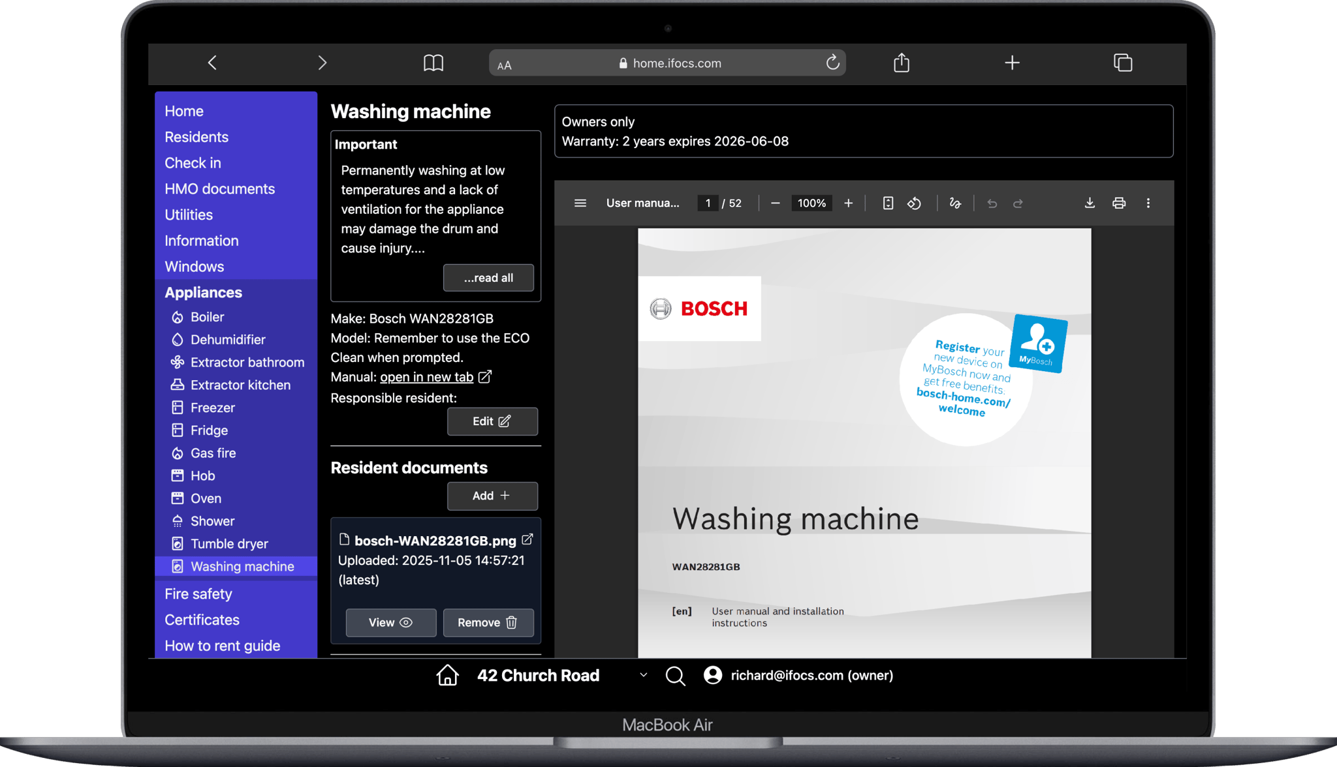1337x767 pixels.
Task: Fit PDF page to view icon
Action: tap(888, 203)
